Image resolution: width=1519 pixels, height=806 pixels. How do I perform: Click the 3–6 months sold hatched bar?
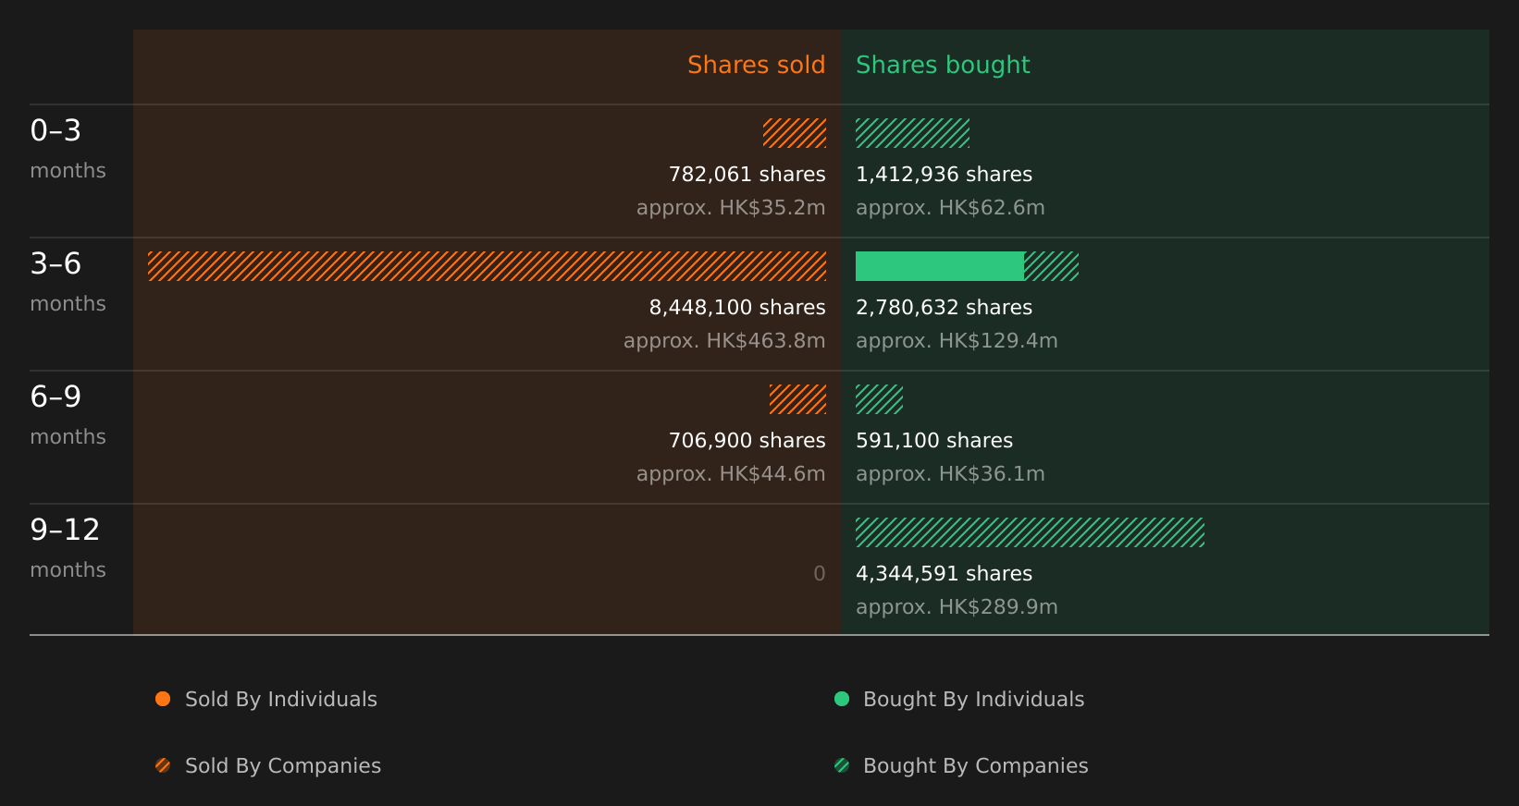(x=487, y=266)
